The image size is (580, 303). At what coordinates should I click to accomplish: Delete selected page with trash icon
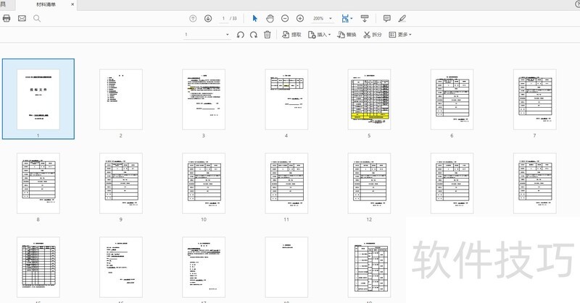pos(267,35)
